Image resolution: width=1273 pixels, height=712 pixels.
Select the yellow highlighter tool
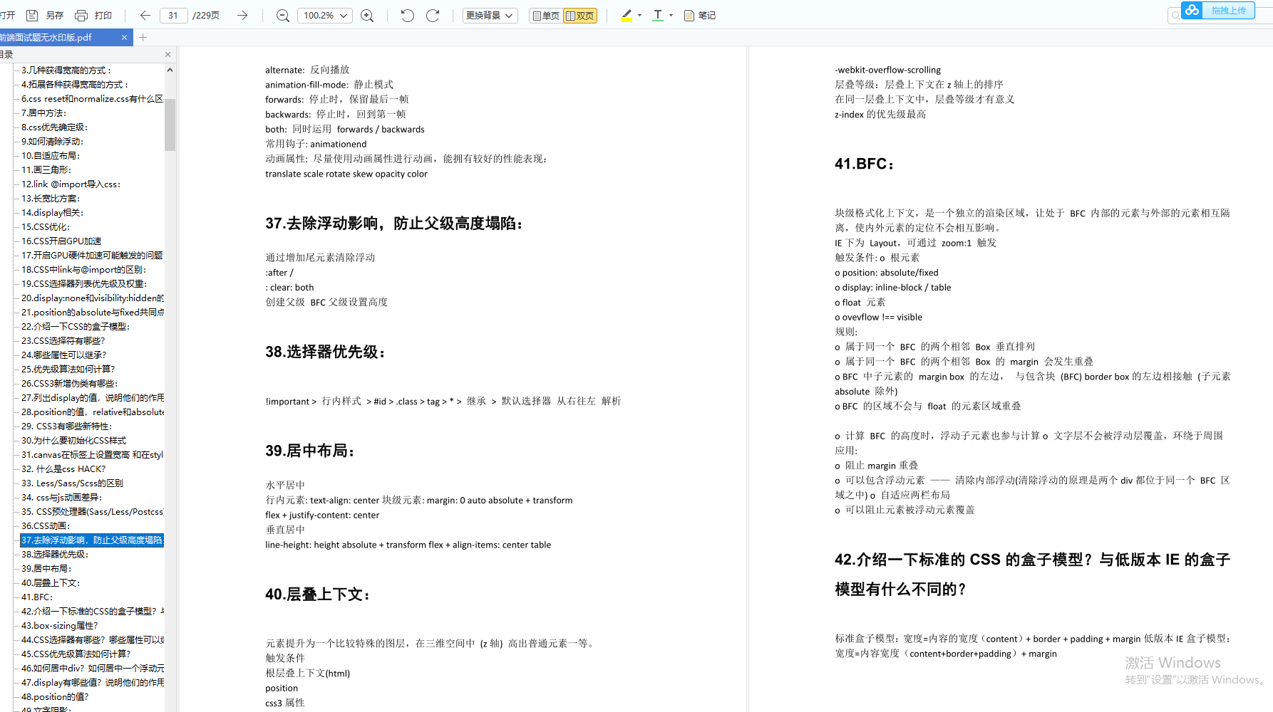627,15
